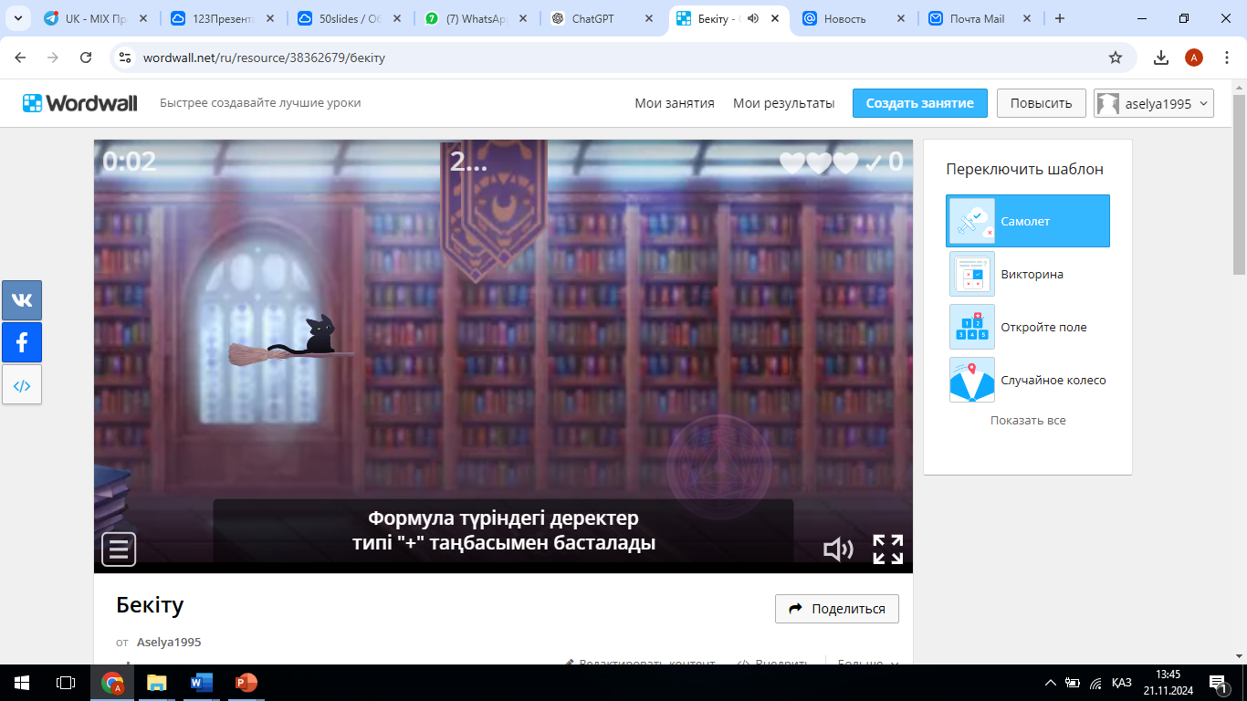Open a new browser tab
Image resolution: width=1247 pixels, height=701 pixels.
[1060, 19]
